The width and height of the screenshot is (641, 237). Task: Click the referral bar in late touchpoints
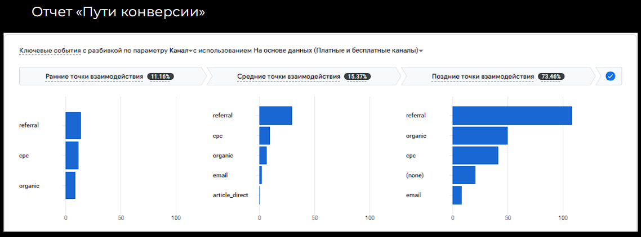coord(512,116)
